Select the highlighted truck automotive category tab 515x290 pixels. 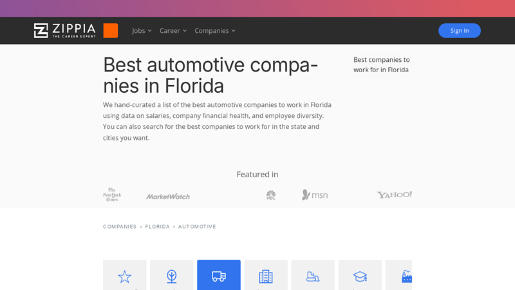point(219,275)
